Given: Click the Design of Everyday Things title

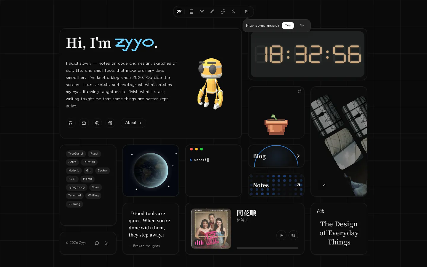Looking at the screenshot, I should pos(339,233).
